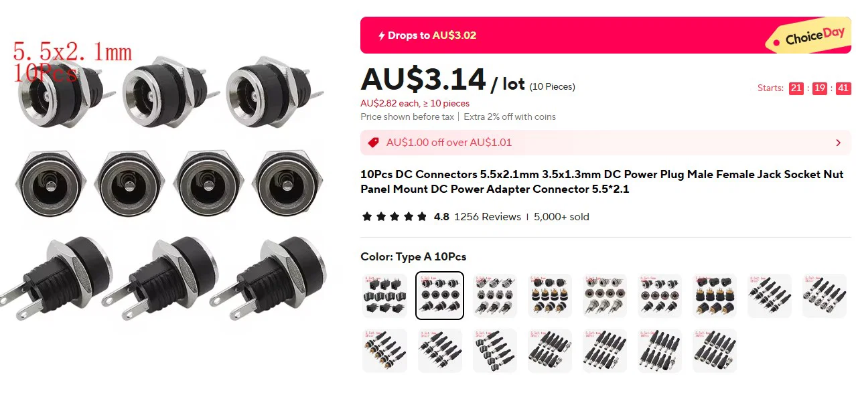Choose the fifth top-row variant with silver metal jacks
The image size is (856, 395).
tap(604, 295)
